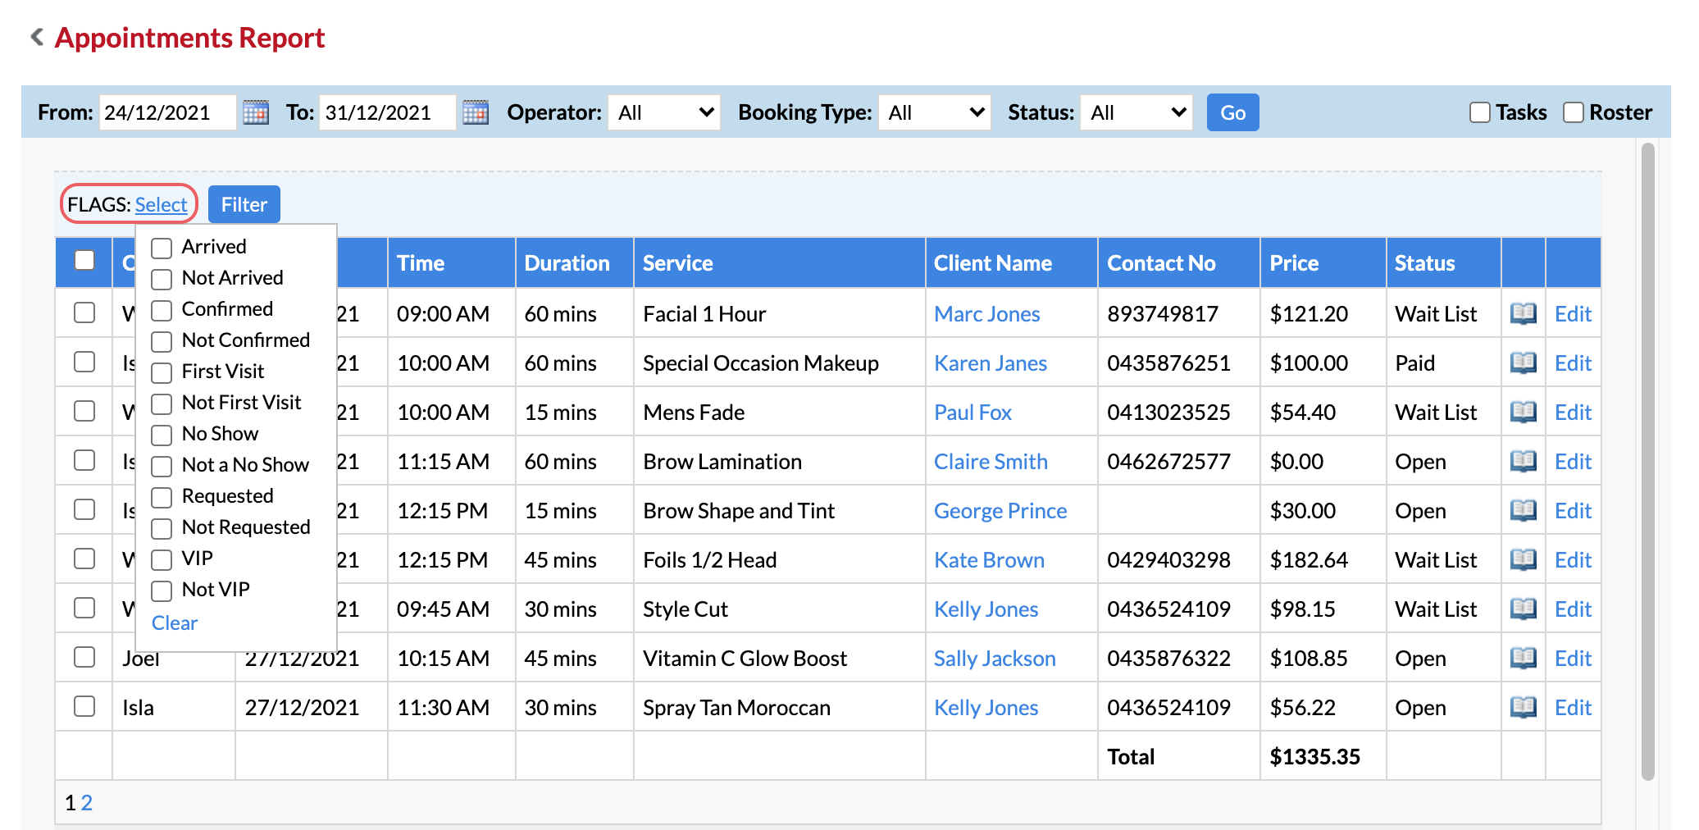Open booking details icon for Kate Brown
Image resolution: width=1699 pixels, height=830 pixels.
coord(1524,559)
